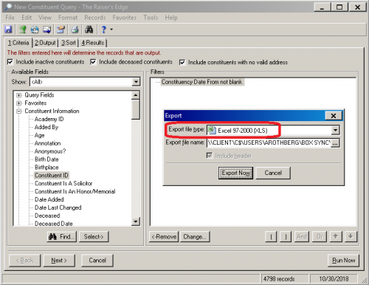Screen dimensions: 369x285
Task: Click the properties folder toolbar icon
Action: (x=61, y=30)
